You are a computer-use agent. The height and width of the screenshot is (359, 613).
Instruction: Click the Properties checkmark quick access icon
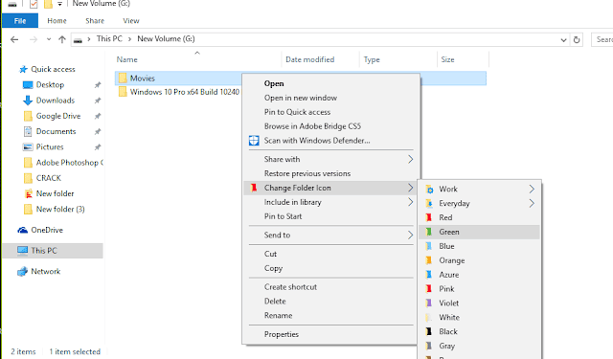pyautogui.click(x=34, y=4)
